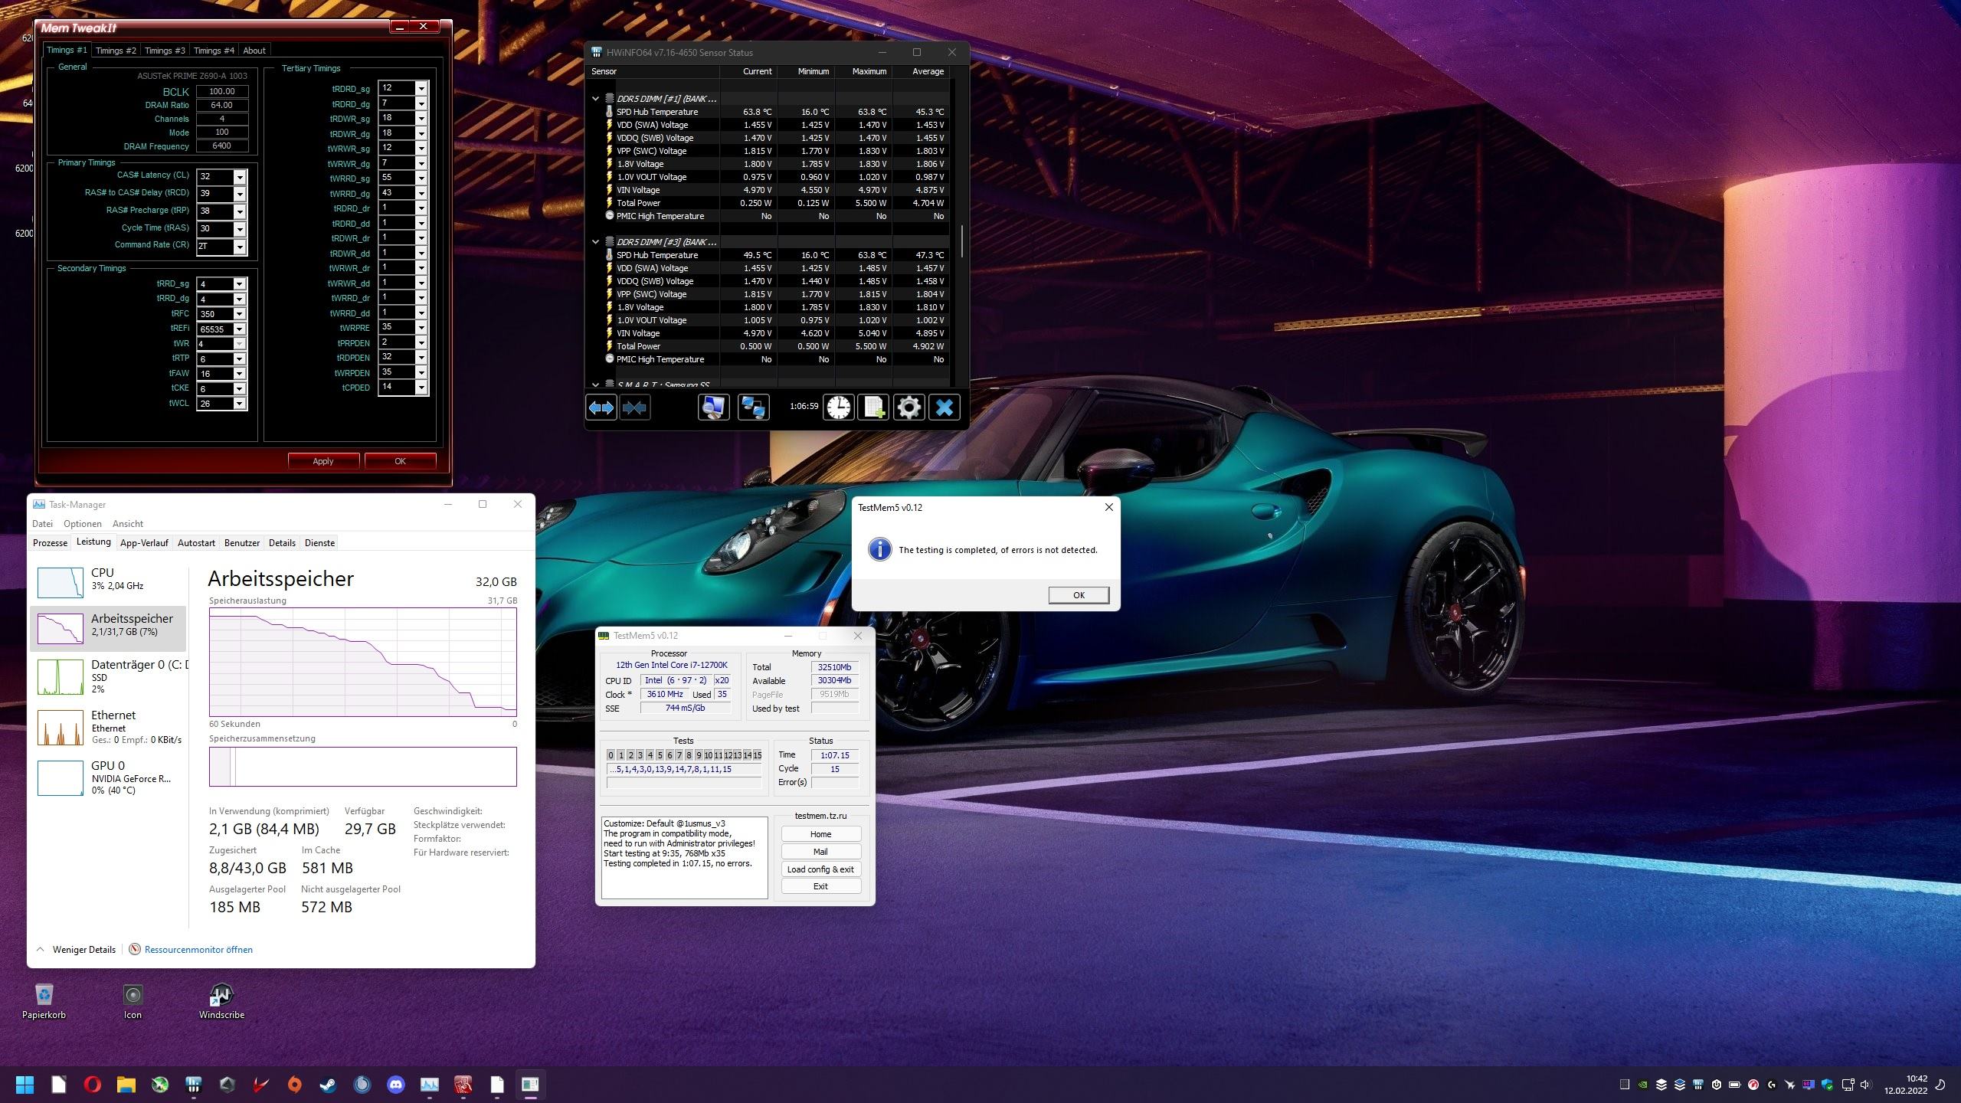Click HWiNFO log file plus icon

coord(873,407)
